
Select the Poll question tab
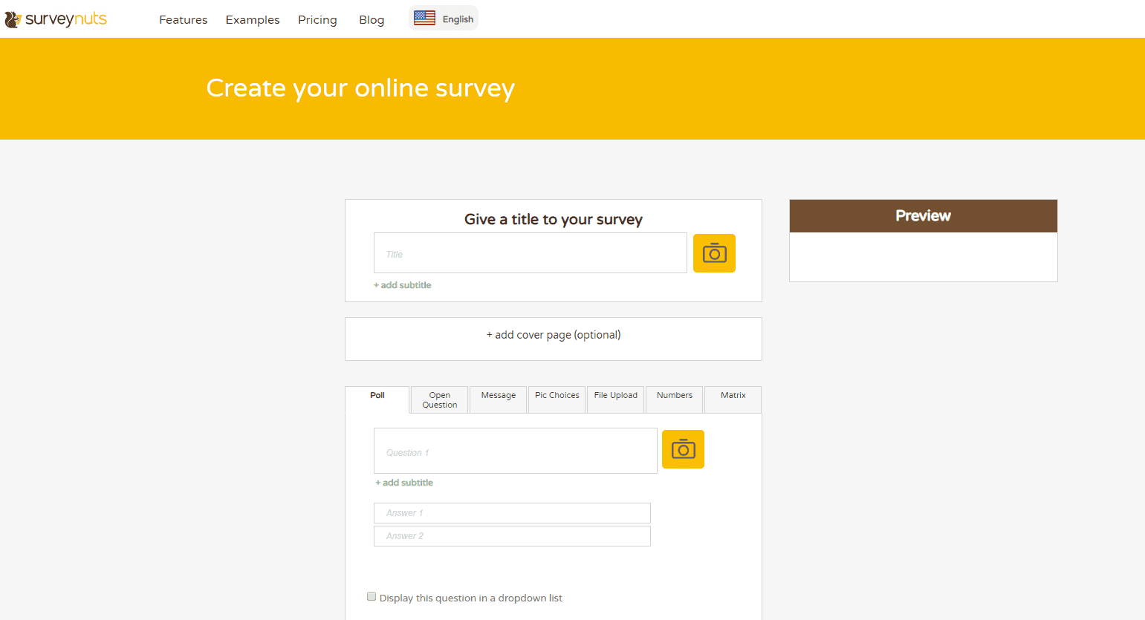(377, 399)
